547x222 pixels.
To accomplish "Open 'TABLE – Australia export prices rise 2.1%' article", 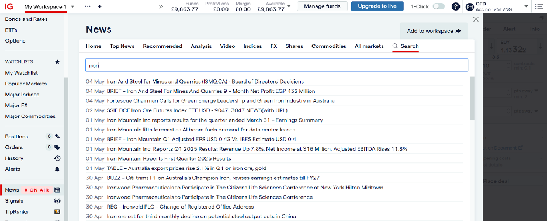I will coord(186,168).
